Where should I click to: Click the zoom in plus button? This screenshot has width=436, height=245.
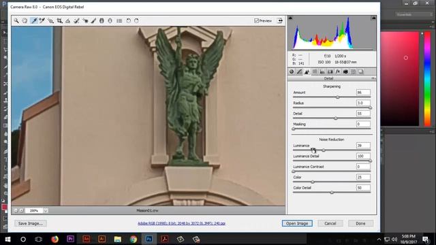tap(21, 210)
